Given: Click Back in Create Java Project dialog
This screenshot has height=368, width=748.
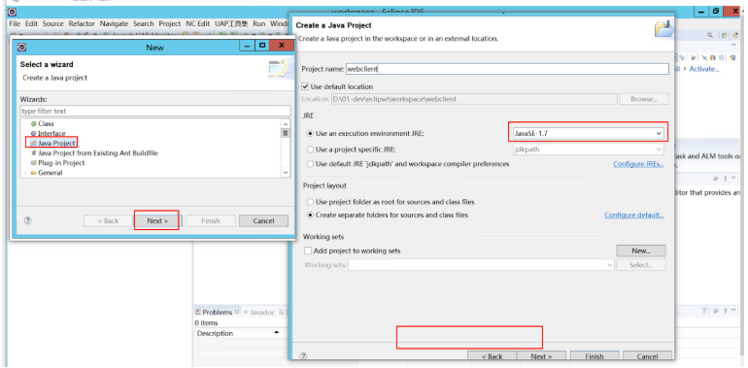Looking at the screenshot, I should point(492,356).
